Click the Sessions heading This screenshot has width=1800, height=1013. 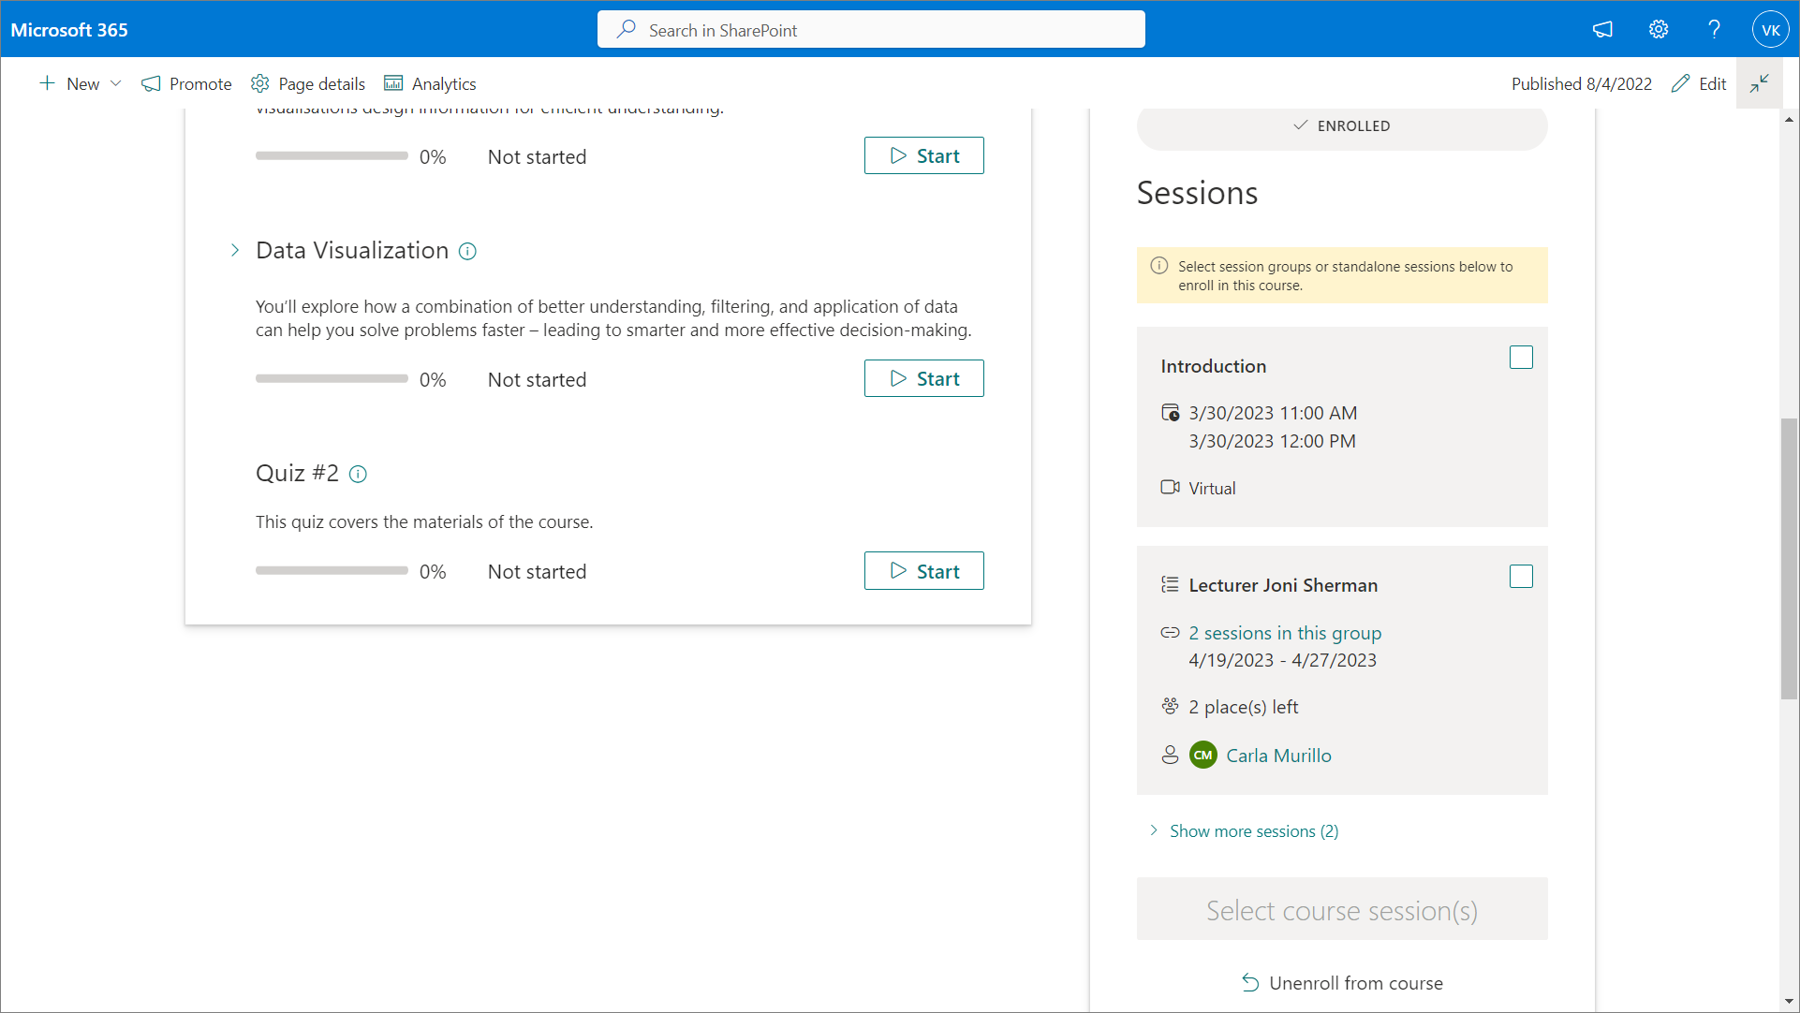pos(1197,193)
